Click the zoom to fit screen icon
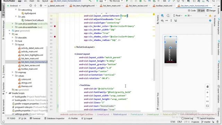Viewport: 222px width, 125px height. pyautogui.click(x=207, y=106)
